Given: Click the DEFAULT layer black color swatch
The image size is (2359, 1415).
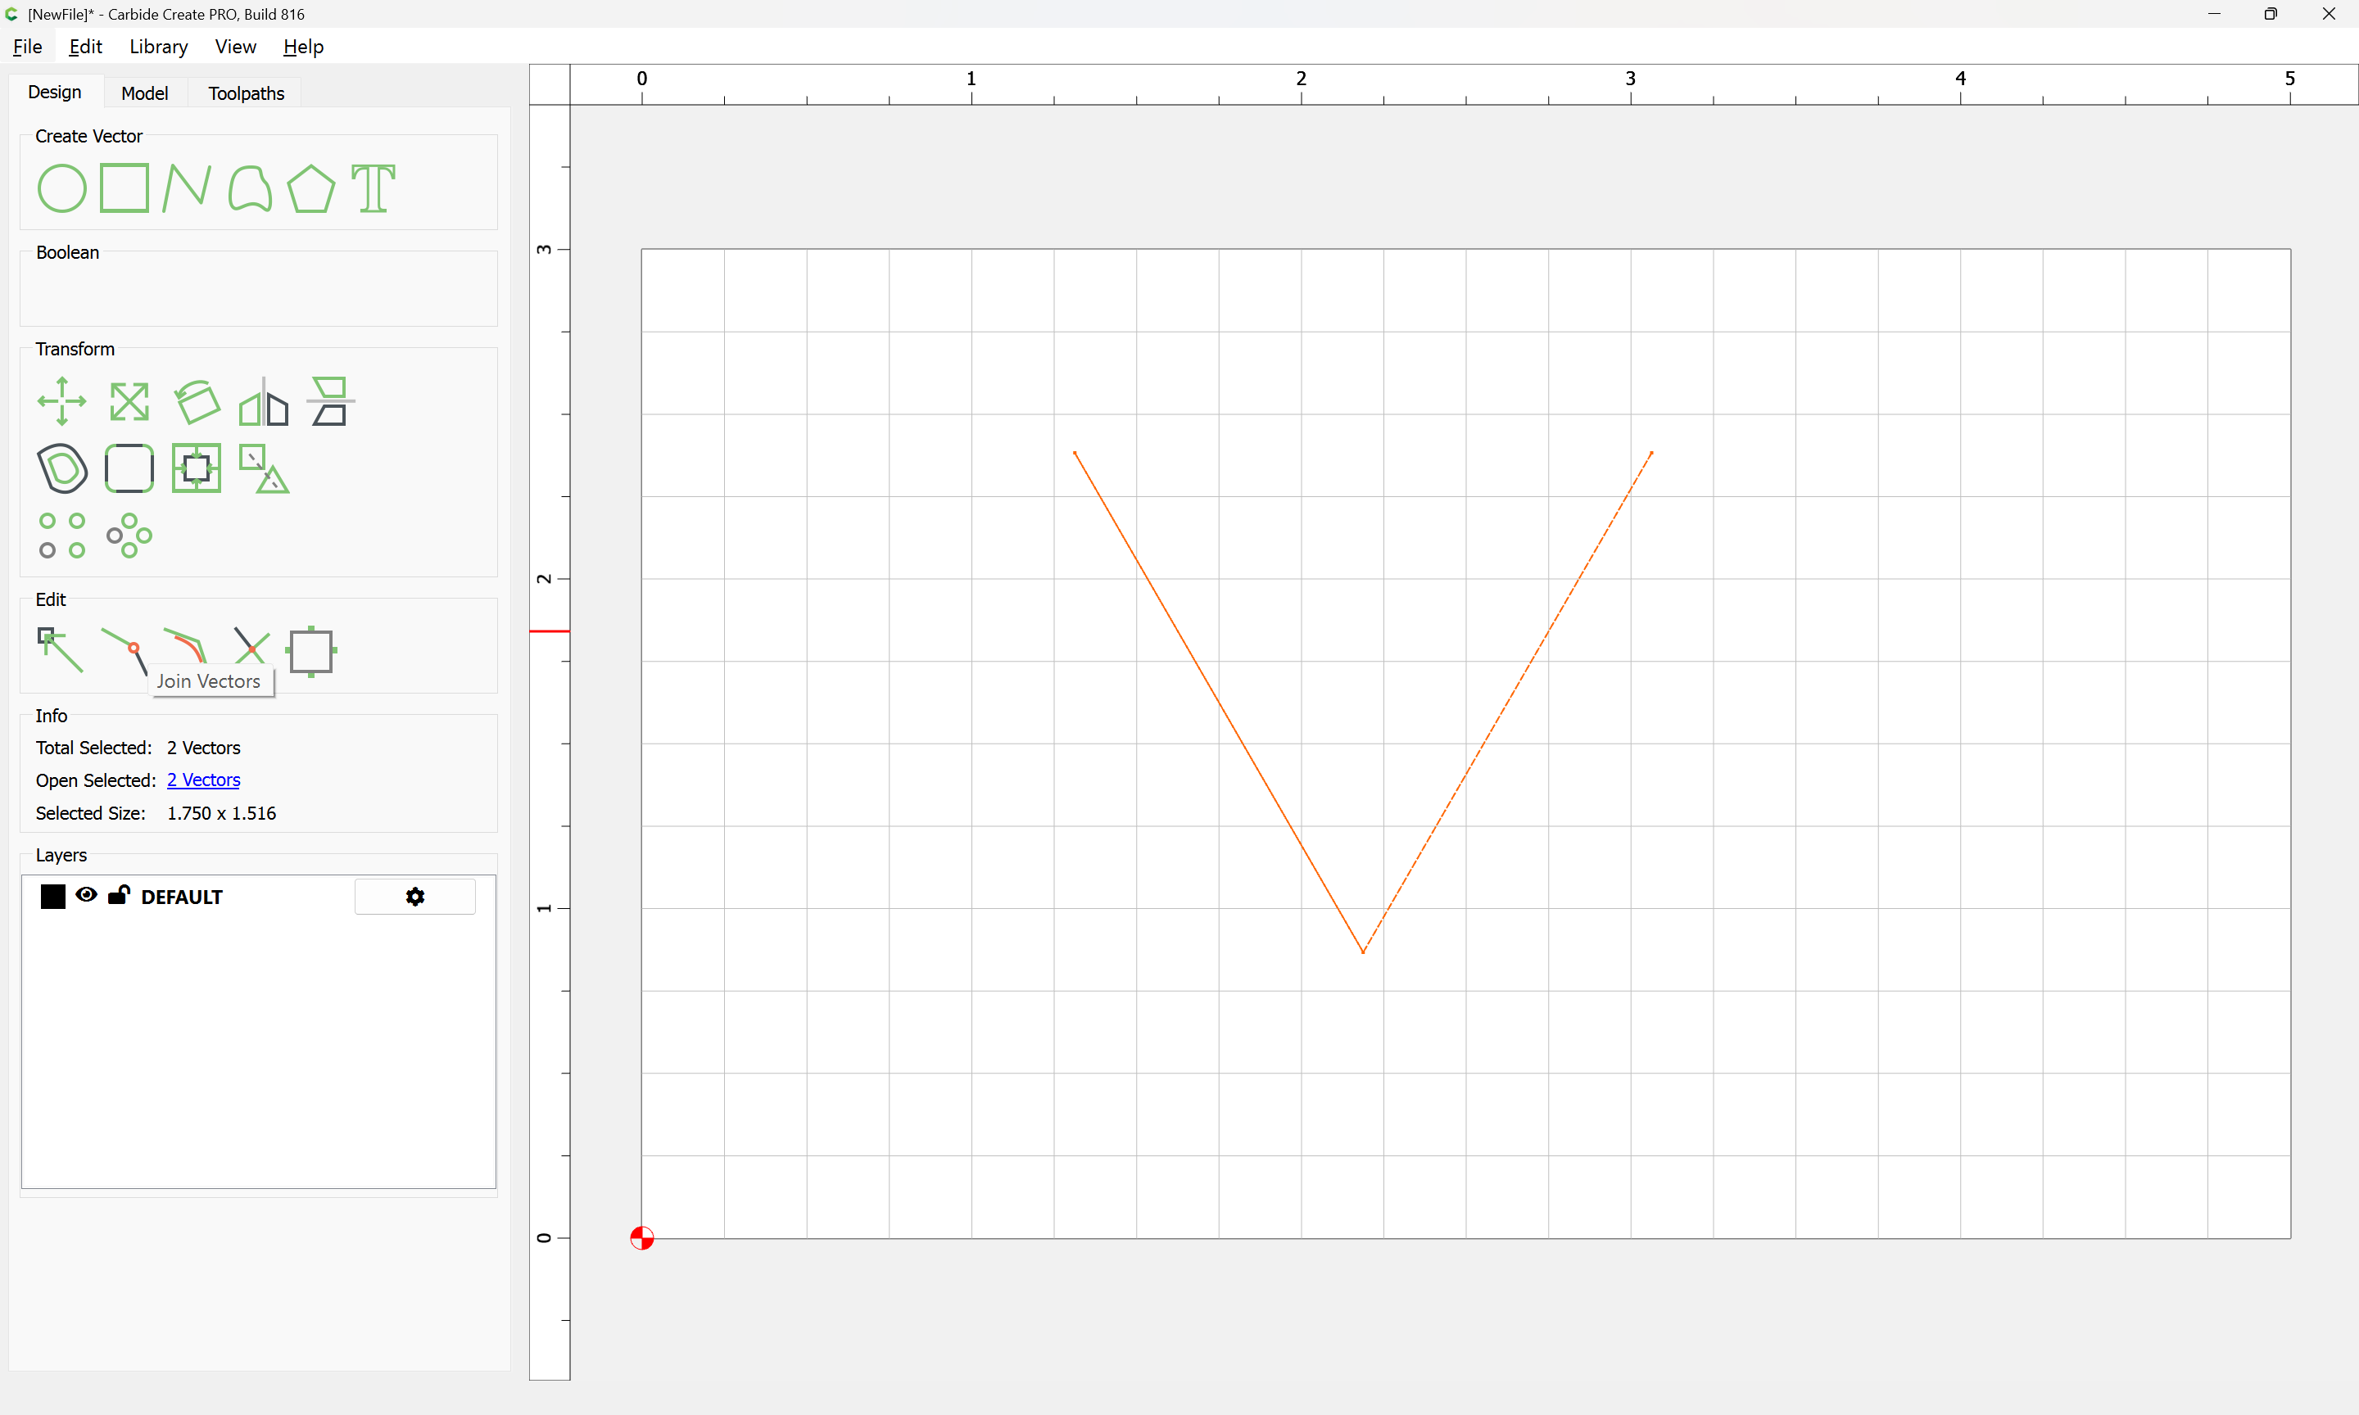Looking at the screenshot, I should (x=53, y=897).
